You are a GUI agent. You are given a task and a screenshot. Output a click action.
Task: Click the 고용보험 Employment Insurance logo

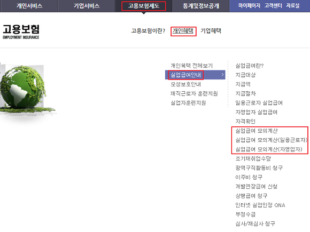(21, 32)
